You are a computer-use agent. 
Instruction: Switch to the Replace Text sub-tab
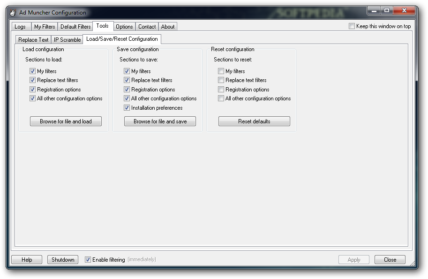pos(33,39)
